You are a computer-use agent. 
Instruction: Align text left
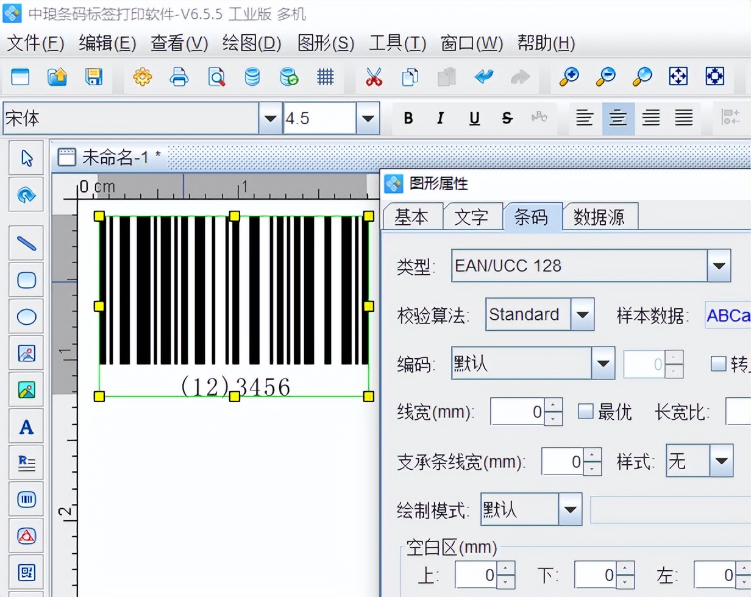585,118
